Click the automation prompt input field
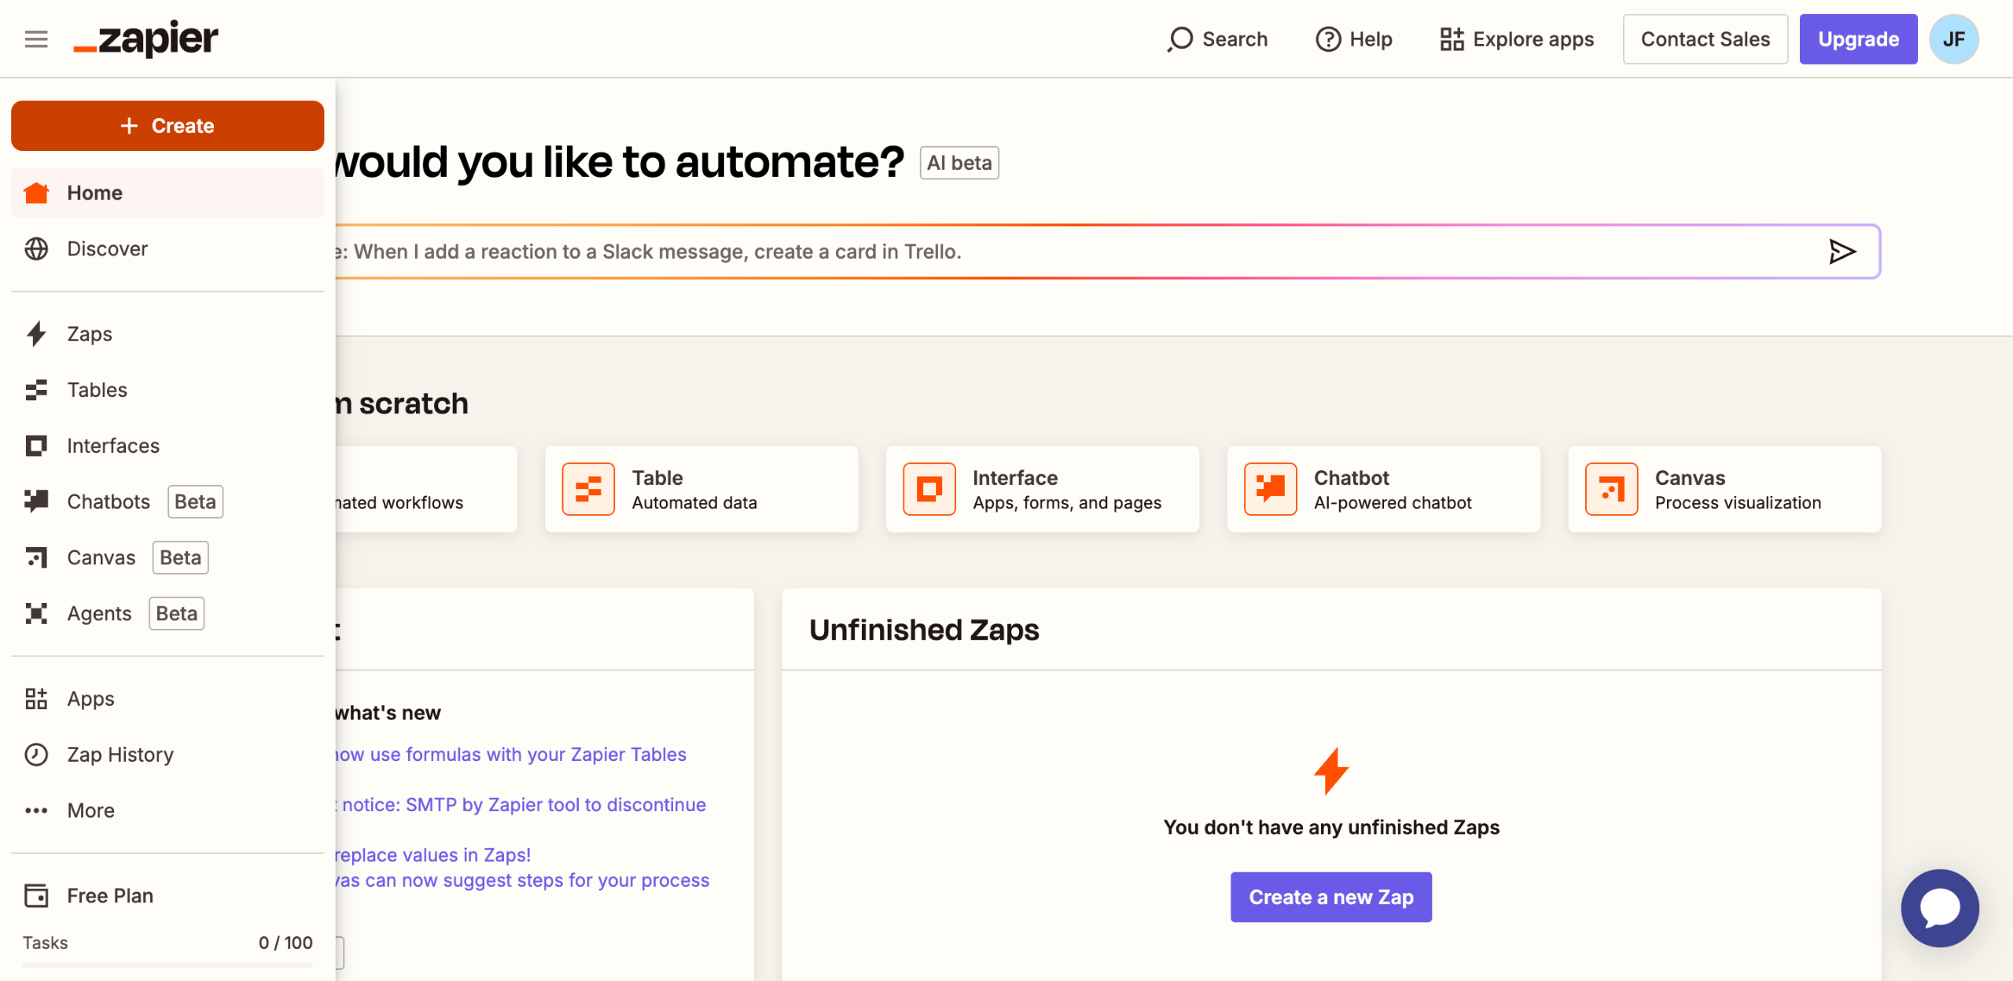Screen dimensions: 2013x981 (x=1022, y=252)
